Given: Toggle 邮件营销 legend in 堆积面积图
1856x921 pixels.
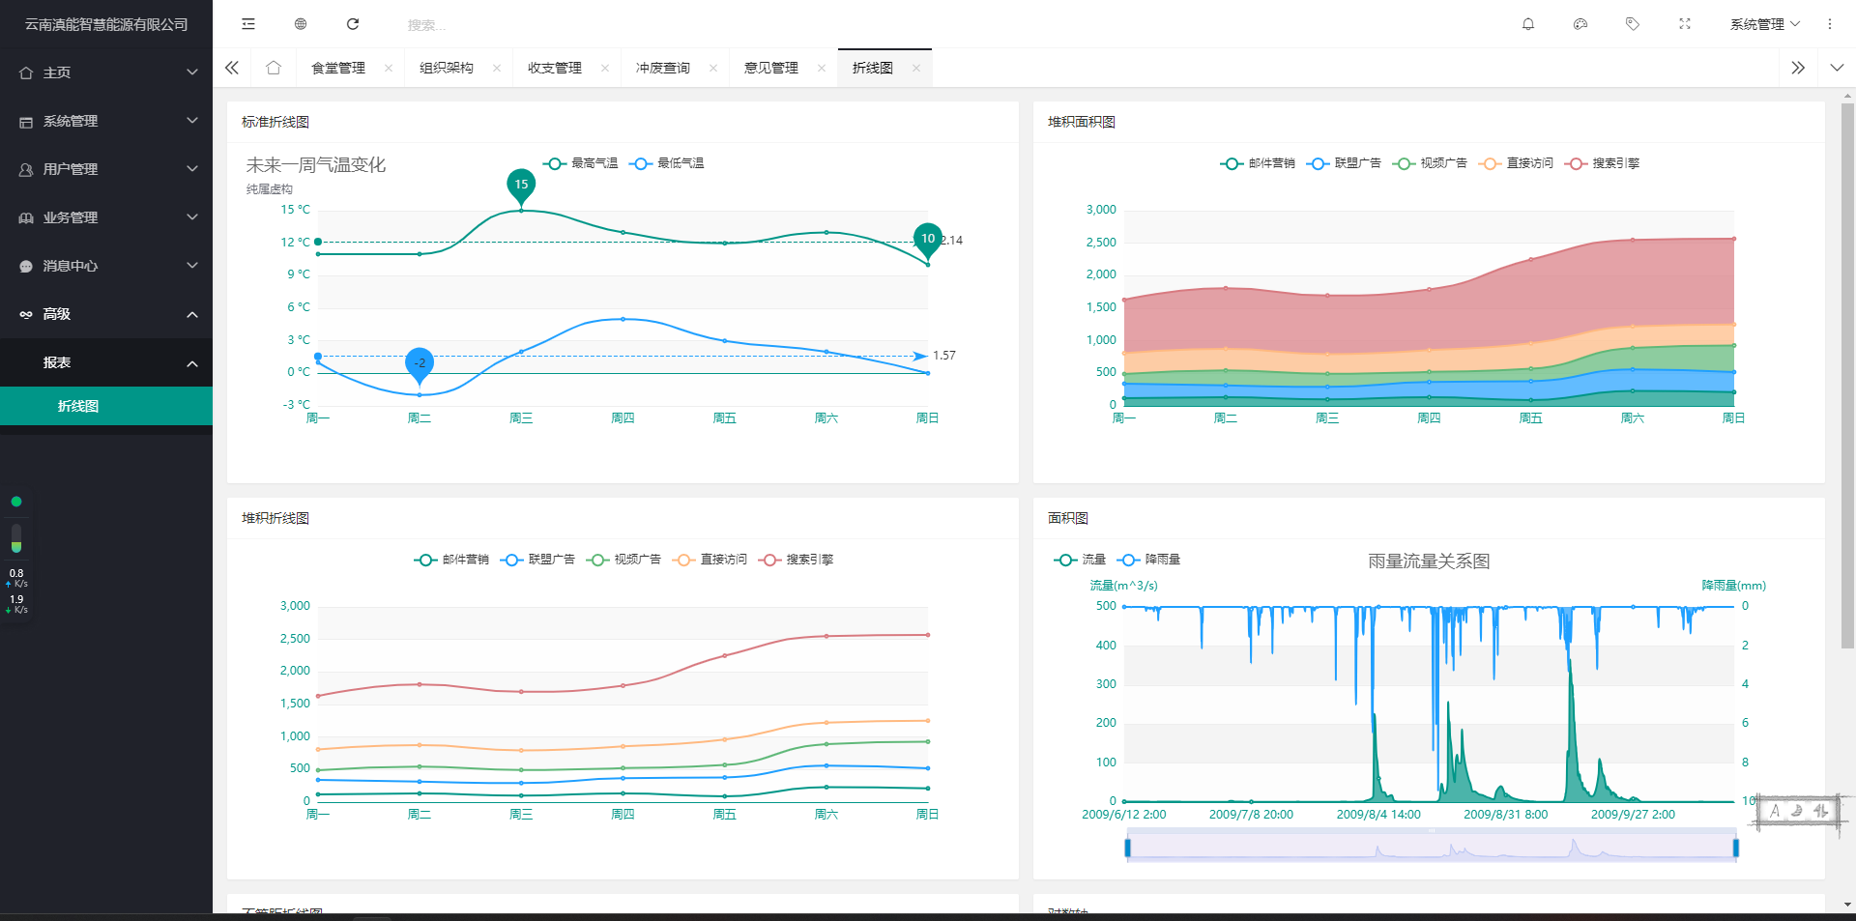Looking at the screenshot, I should tap(1258, 163).
